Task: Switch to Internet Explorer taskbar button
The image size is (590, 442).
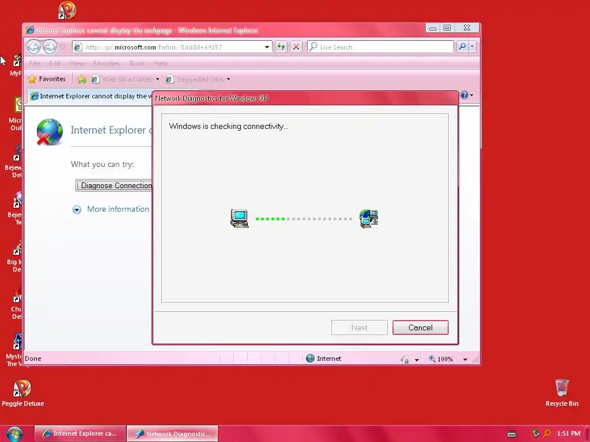Action: click(80, 433)
